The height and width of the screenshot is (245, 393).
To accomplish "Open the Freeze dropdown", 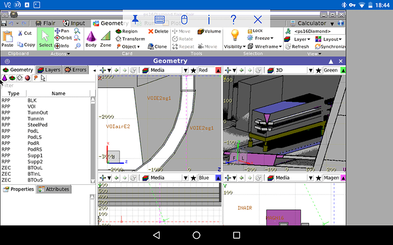I will [260, 38].
